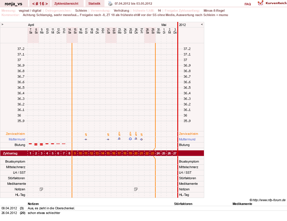Click the left Mittelschmerz row label
This screenshot has width=287, height=221.
16,167
